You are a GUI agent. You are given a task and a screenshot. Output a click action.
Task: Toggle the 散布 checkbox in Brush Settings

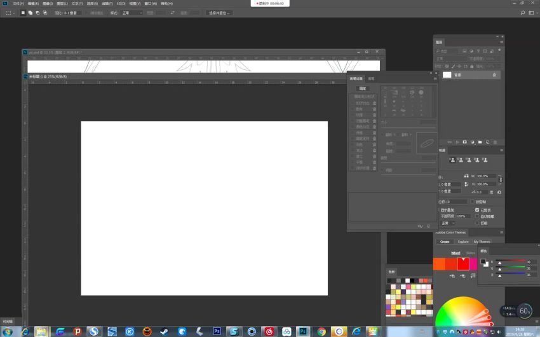click(353, 109)
